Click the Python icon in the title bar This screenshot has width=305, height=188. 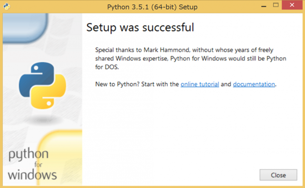(x=7, y=6)
